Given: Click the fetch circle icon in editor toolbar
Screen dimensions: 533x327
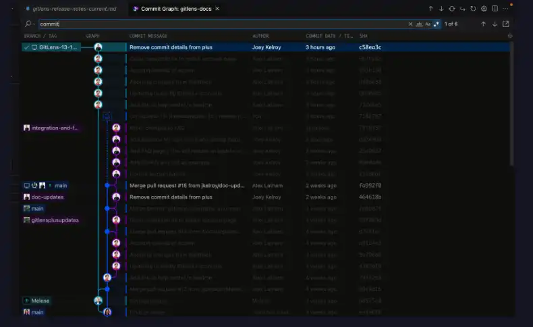Looking at the screenshot, I should (x=452, y=9).
